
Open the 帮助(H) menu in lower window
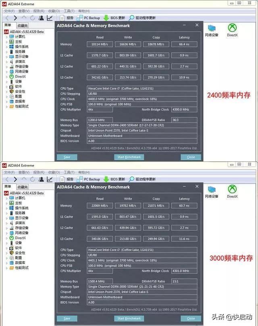(x=84, y=172)
